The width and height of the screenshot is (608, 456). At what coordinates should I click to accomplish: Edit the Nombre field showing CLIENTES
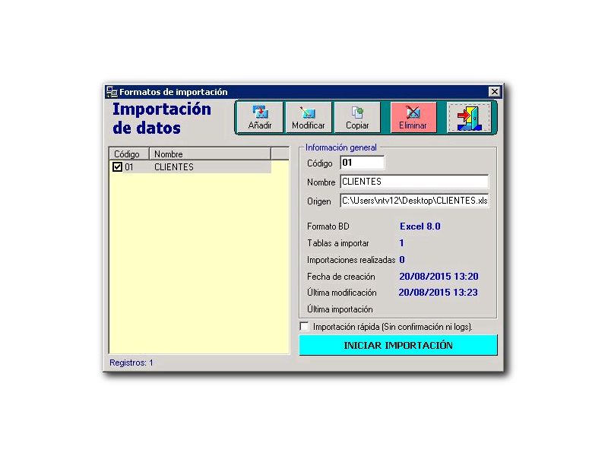tap(414, 182)
